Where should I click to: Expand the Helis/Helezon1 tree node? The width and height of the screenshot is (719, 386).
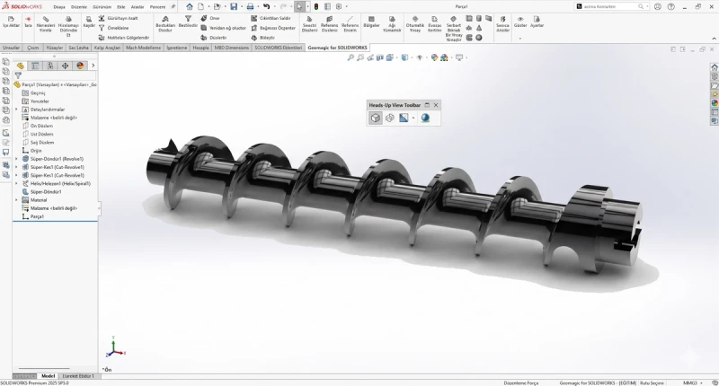[16, 184]
